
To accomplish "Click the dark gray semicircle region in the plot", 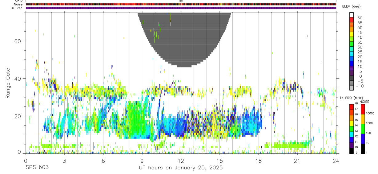I will click(x=184, y=40).
